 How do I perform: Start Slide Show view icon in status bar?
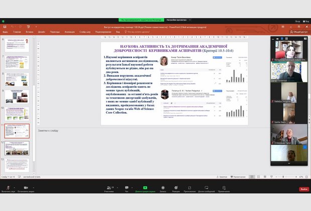pos(271,177)
